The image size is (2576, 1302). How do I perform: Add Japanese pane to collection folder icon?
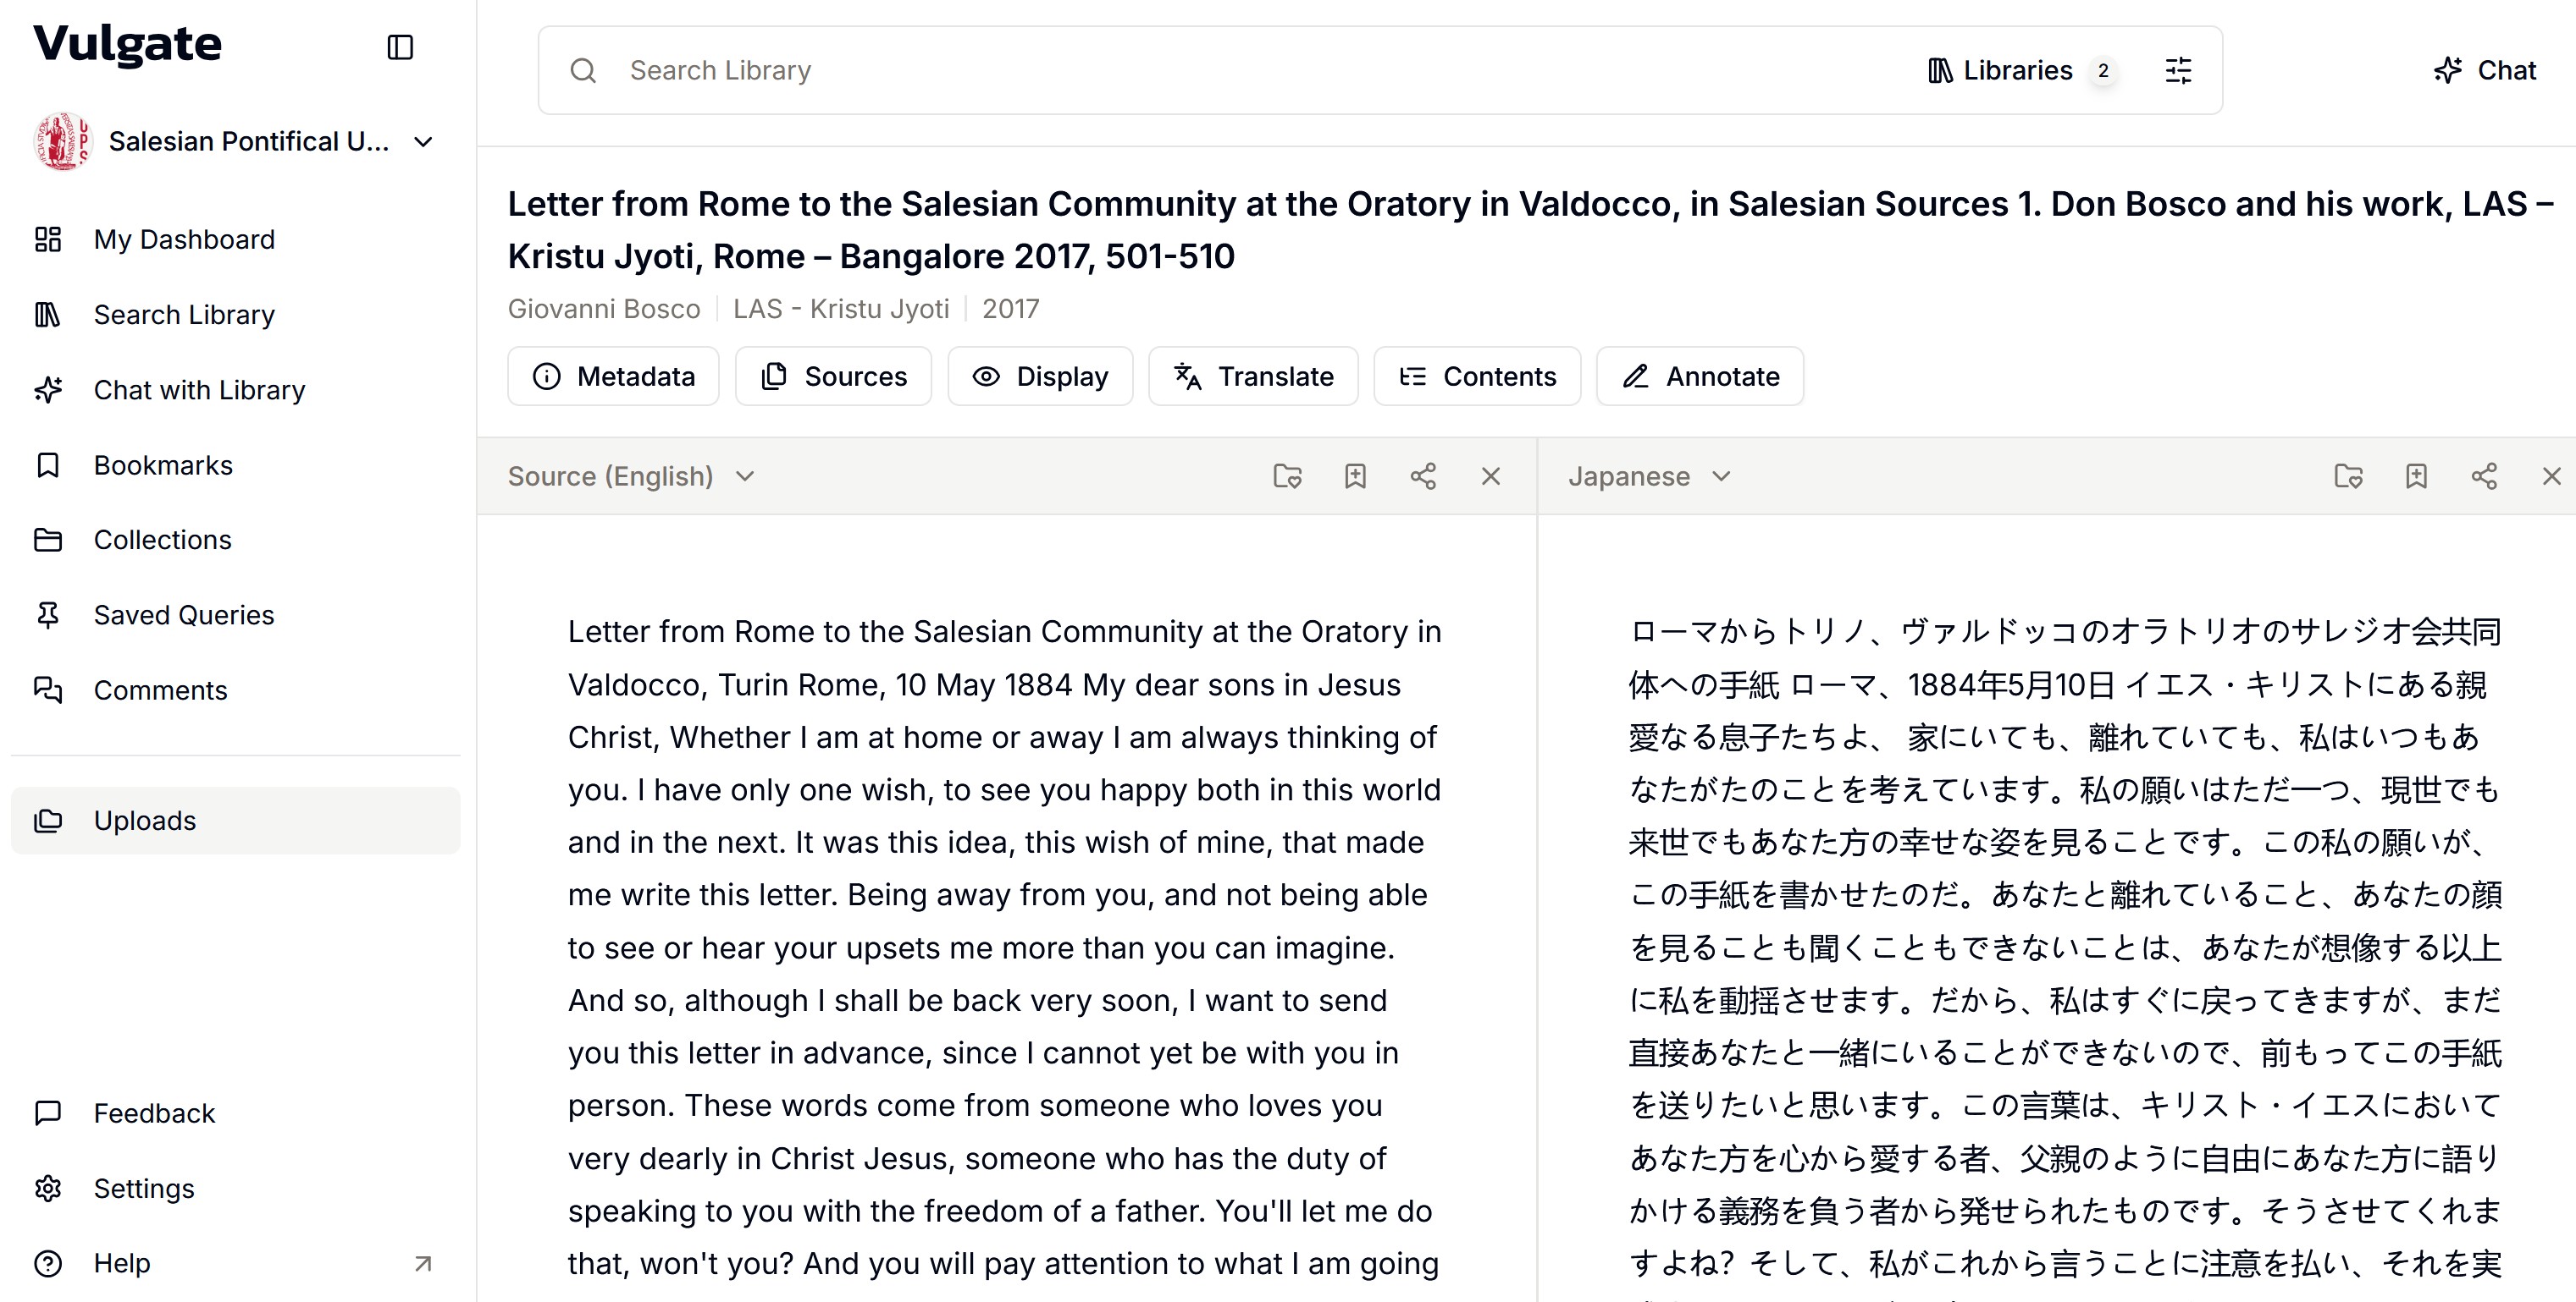click(2348, 475)
